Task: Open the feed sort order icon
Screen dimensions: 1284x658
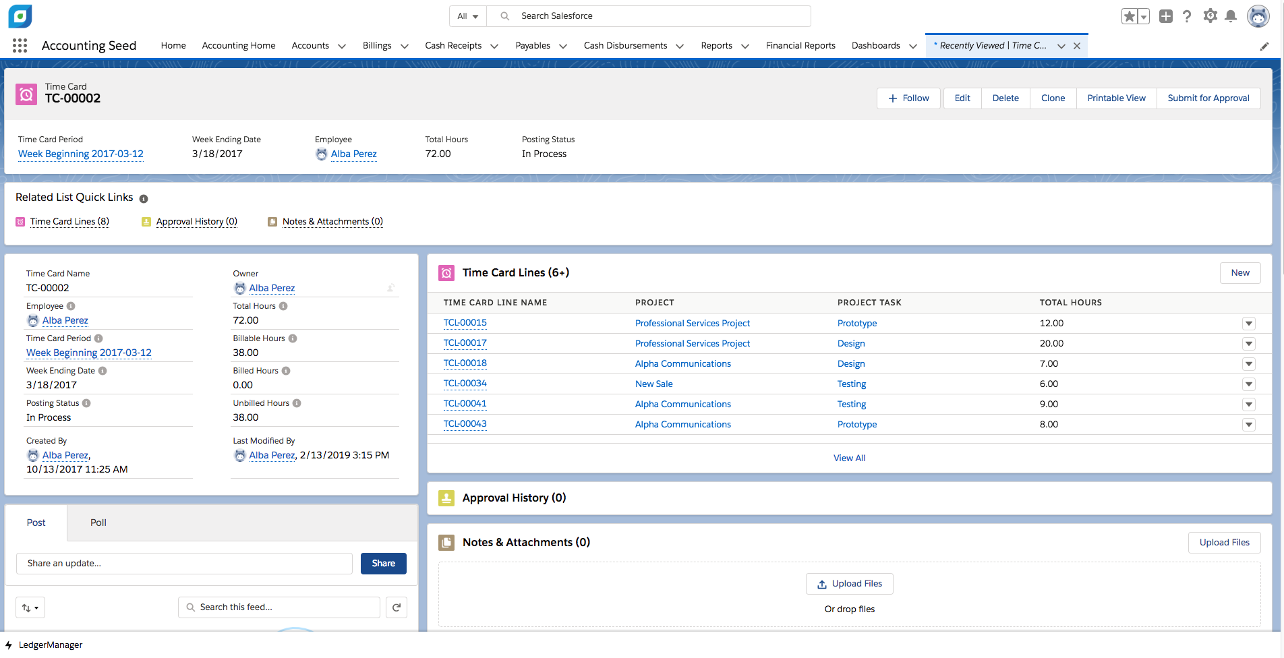Action: (30, 607)
